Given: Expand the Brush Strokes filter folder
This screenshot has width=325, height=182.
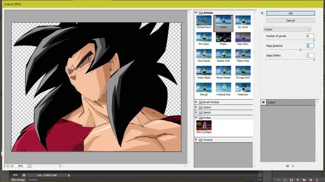Looking at the screenshot, I should (x=196, y=102).
